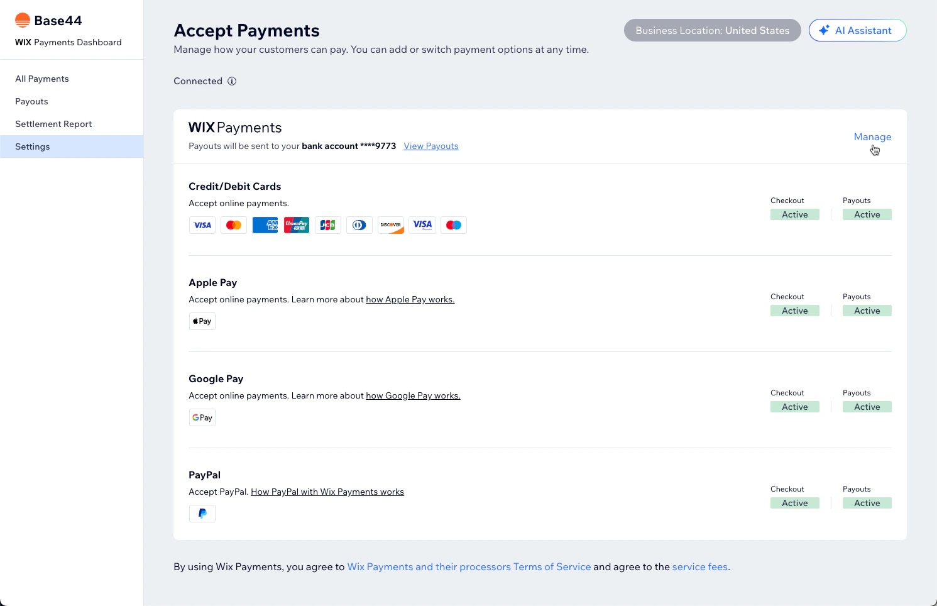Screen dimensions: 937x606
Task: Click the Manage link for Wix Payments
Action: (x=872, y=136)
